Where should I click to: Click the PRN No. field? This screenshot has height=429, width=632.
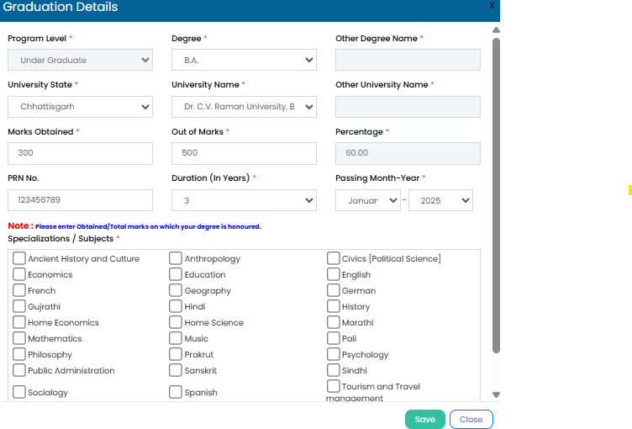pos(80,200)
